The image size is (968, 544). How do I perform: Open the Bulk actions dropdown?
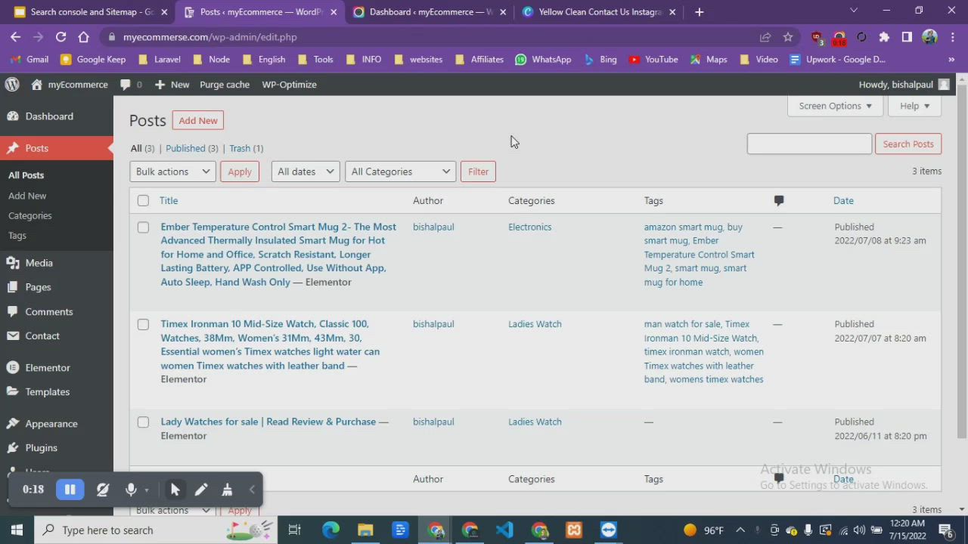[x=172, y=172]
